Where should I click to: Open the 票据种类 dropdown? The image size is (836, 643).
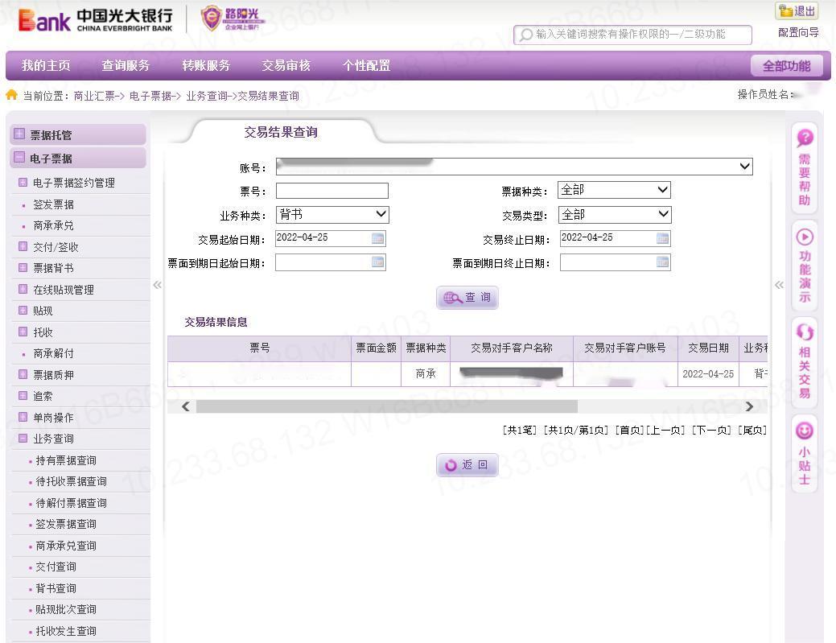pos(614,190)
